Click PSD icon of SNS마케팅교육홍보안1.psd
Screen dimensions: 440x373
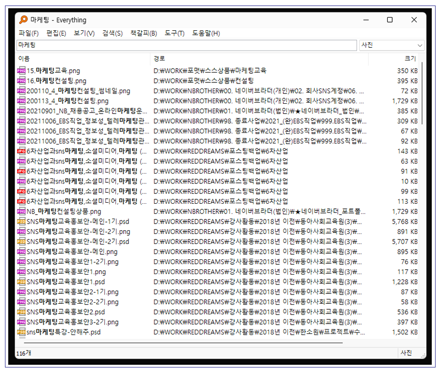[21, 281]
